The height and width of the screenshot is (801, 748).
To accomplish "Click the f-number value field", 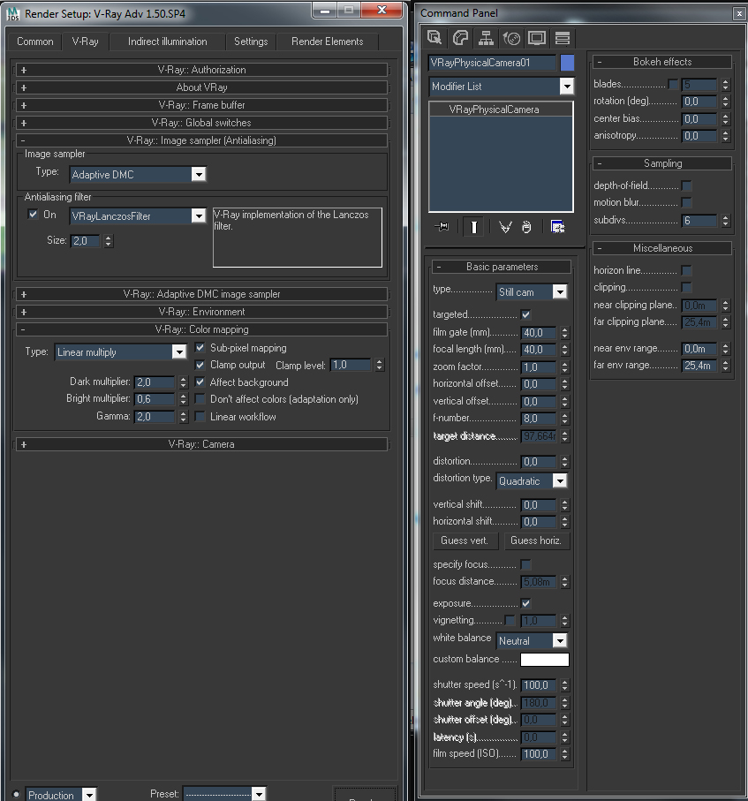I will (x=539, y=419).
